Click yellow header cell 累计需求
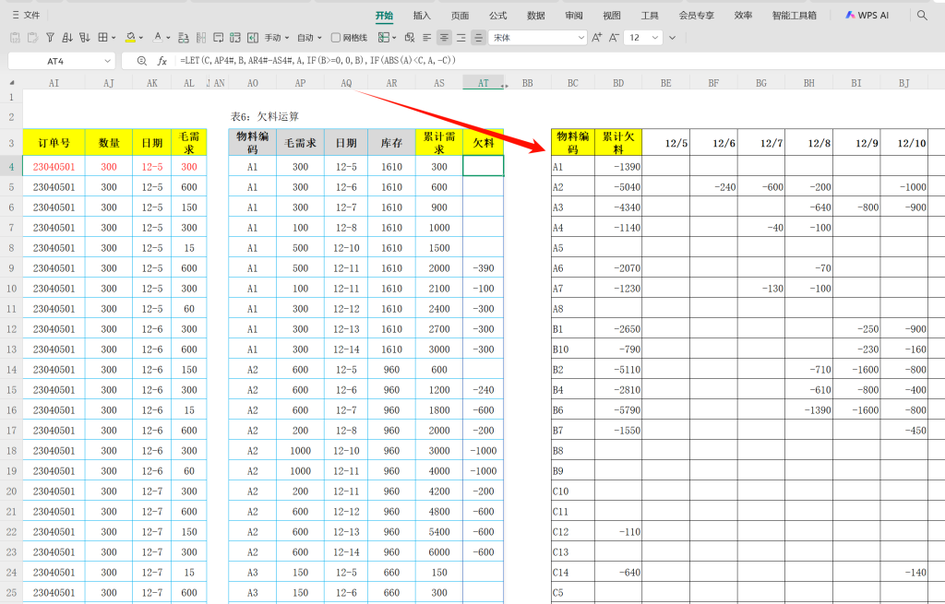Screen dimensions: 945x604 [438, 143]
